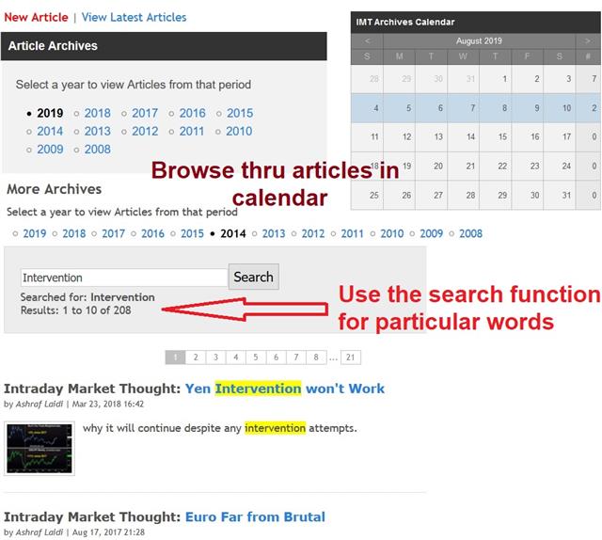Choose 2013 under More Archives
Screen dimensions: 602x540
[274, 233]
